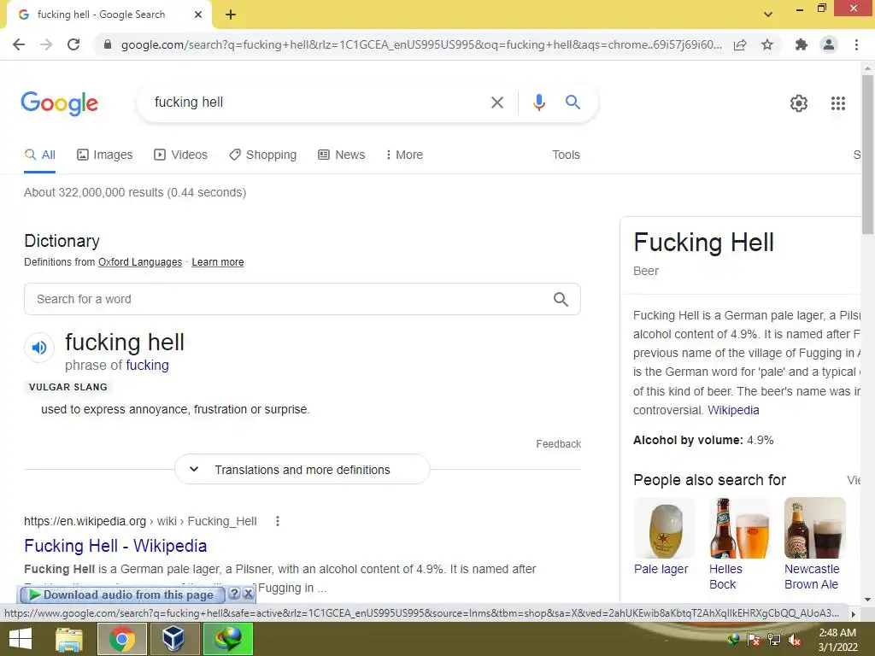Viewport: 875px width, 656px height.
Task: Switch to the Shopping tab
Action: coord(263,155)
